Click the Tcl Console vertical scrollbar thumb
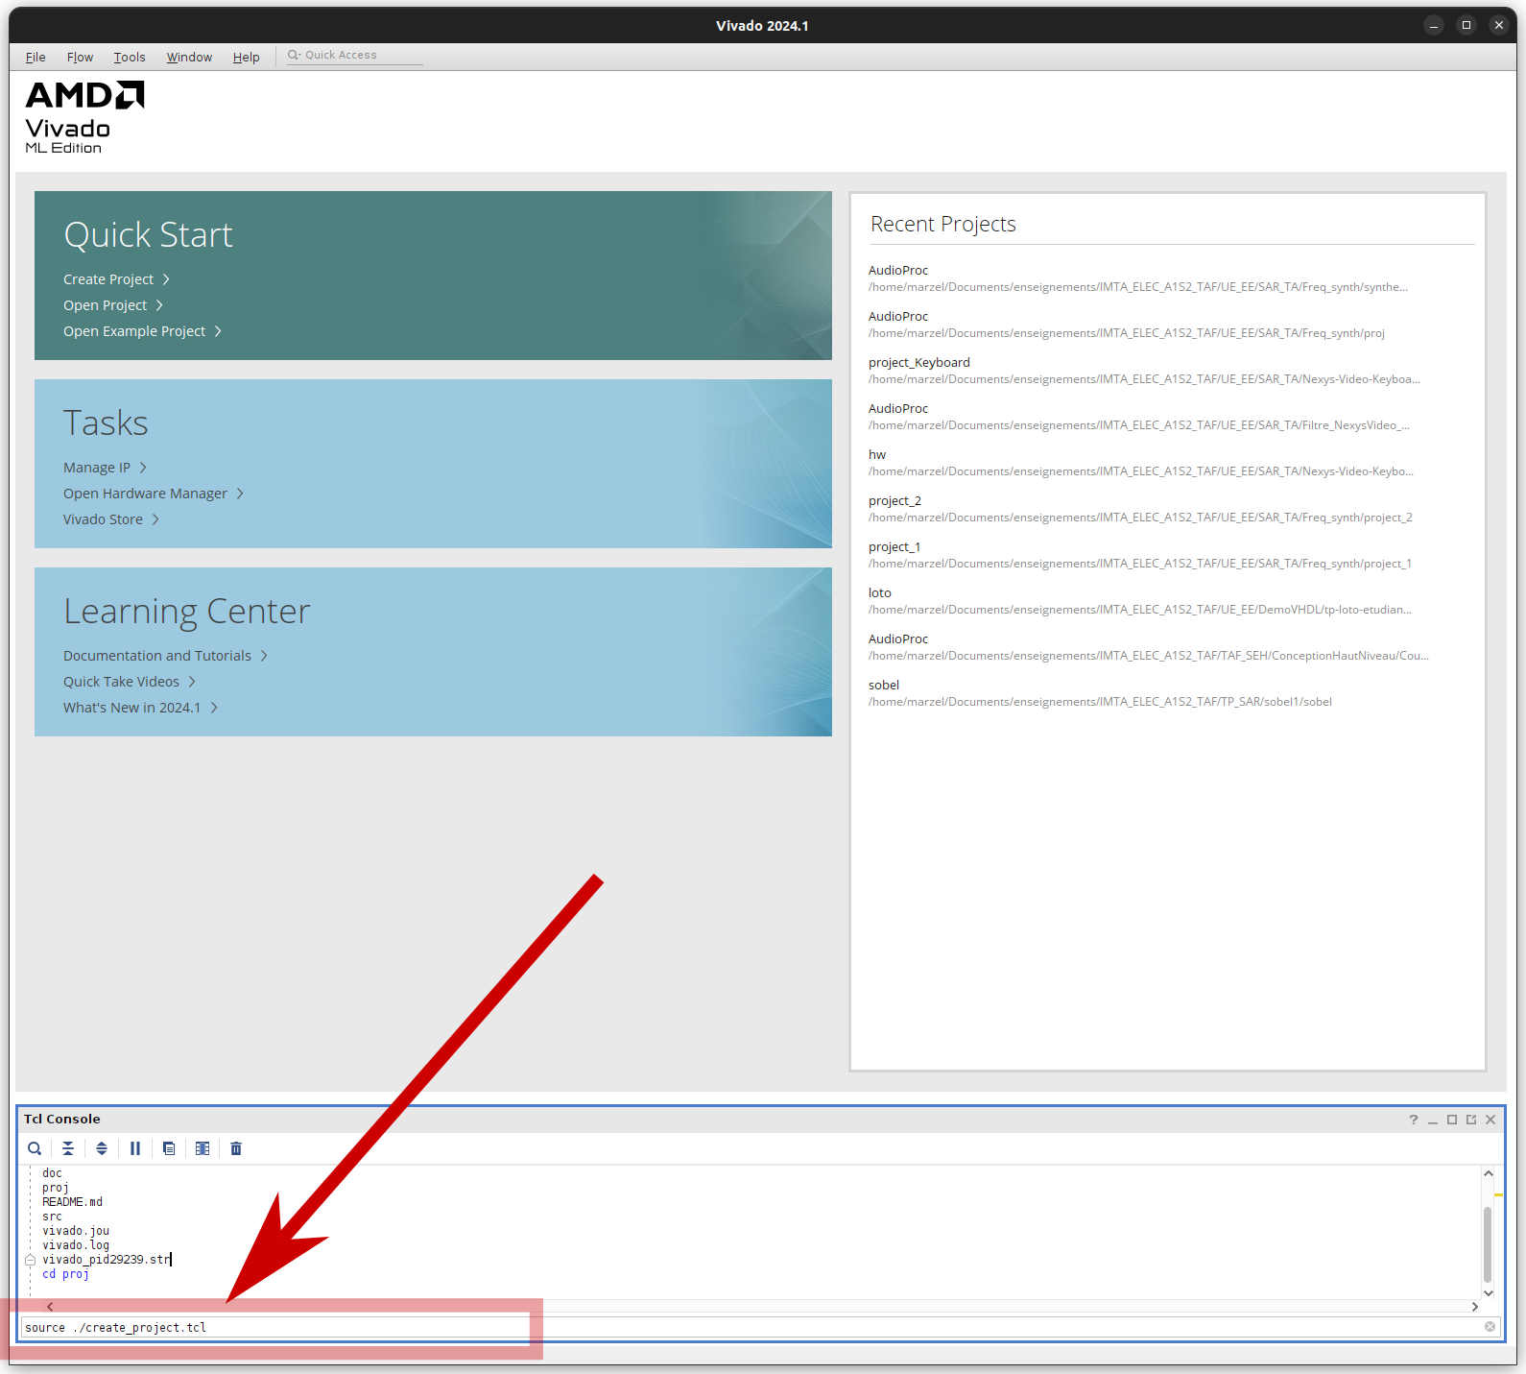This screenshot has height=1374, width=1526. pyautogui.click(x=1488, y=1244)
